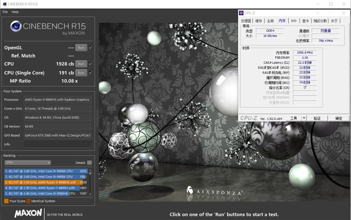This screenshot has height=220, width=351.
Task: Click the 双通道 channel field in CPU-Z
Action: click(326, 31)
